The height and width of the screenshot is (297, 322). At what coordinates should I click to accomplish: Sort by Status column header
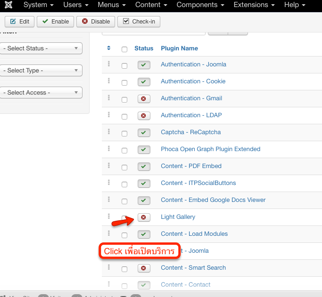(144, 48)
